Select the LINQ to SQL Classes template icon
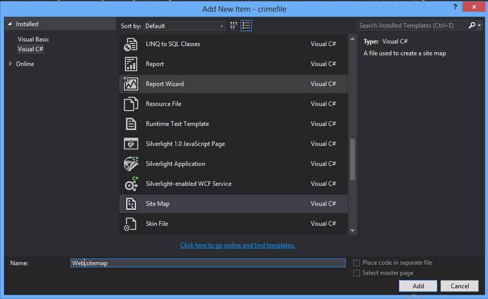Image resolution: width=488 pixels, height=299 pixels. [x=130, y=44]
